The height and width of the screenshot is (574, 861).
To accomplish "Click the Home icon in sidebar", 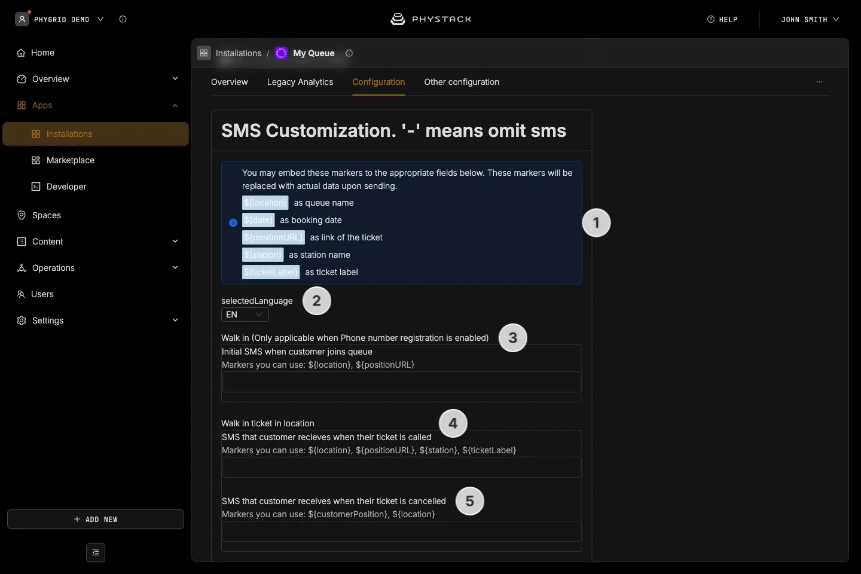I will (21, 53).
